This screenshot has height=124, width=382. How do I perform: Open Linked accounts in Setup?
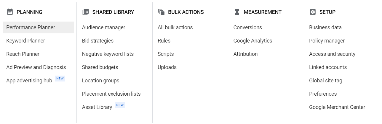pyautogui.click(x=328, y=67)
